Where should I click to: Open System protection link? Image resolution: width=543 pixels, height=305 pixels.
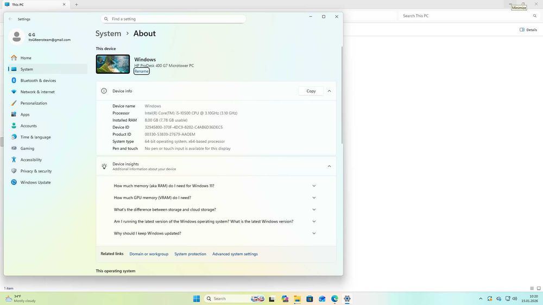pos(190,254)
